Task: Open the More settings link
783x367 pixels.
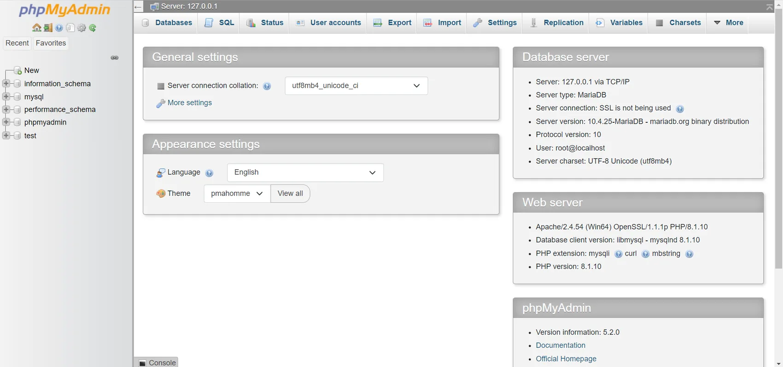Action: tap(189, 103)
